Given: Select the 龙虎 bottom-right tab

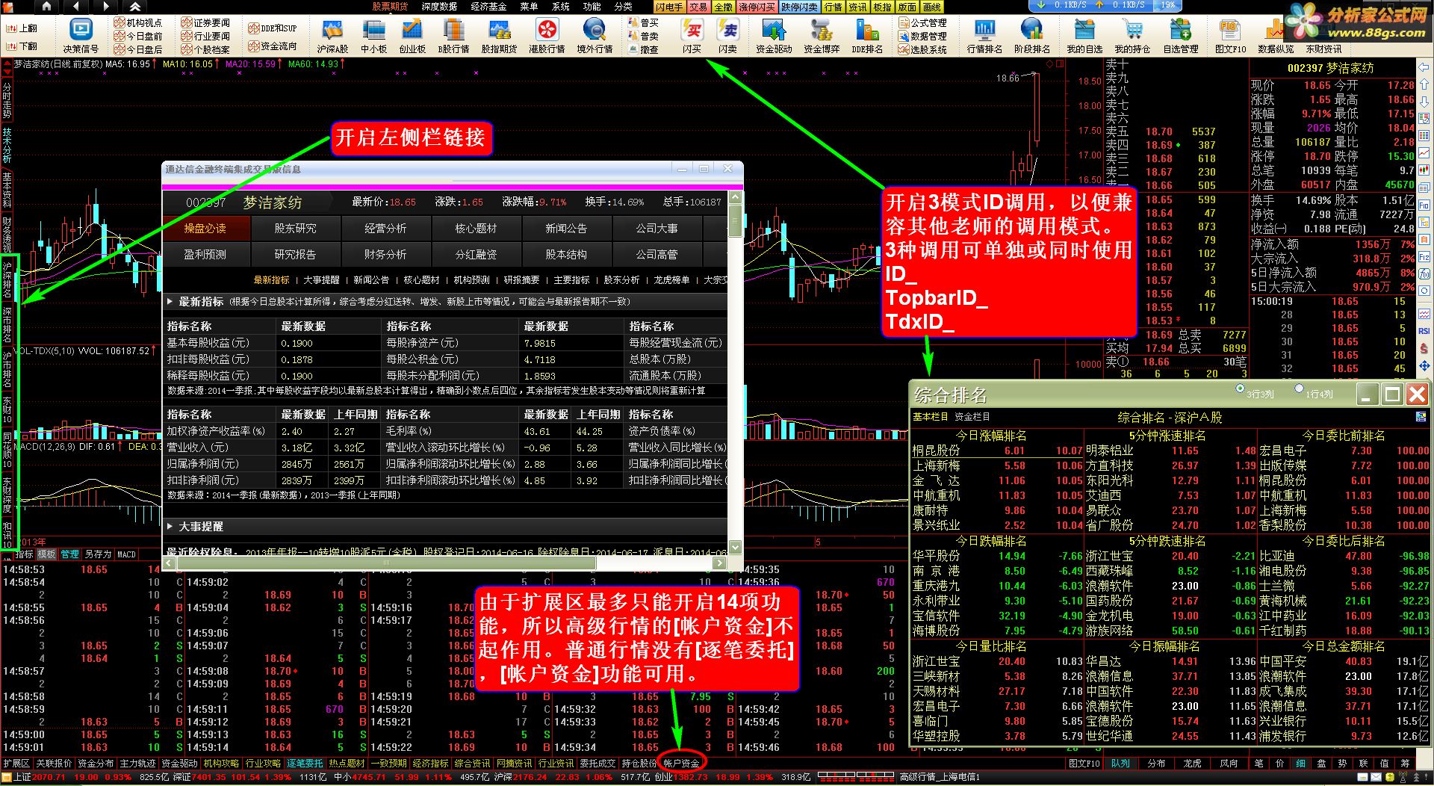Looking at the screenshot, I should point(1192,764).
